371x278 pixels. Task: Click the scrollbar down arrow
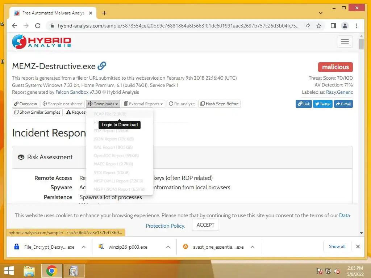(361, 233)
